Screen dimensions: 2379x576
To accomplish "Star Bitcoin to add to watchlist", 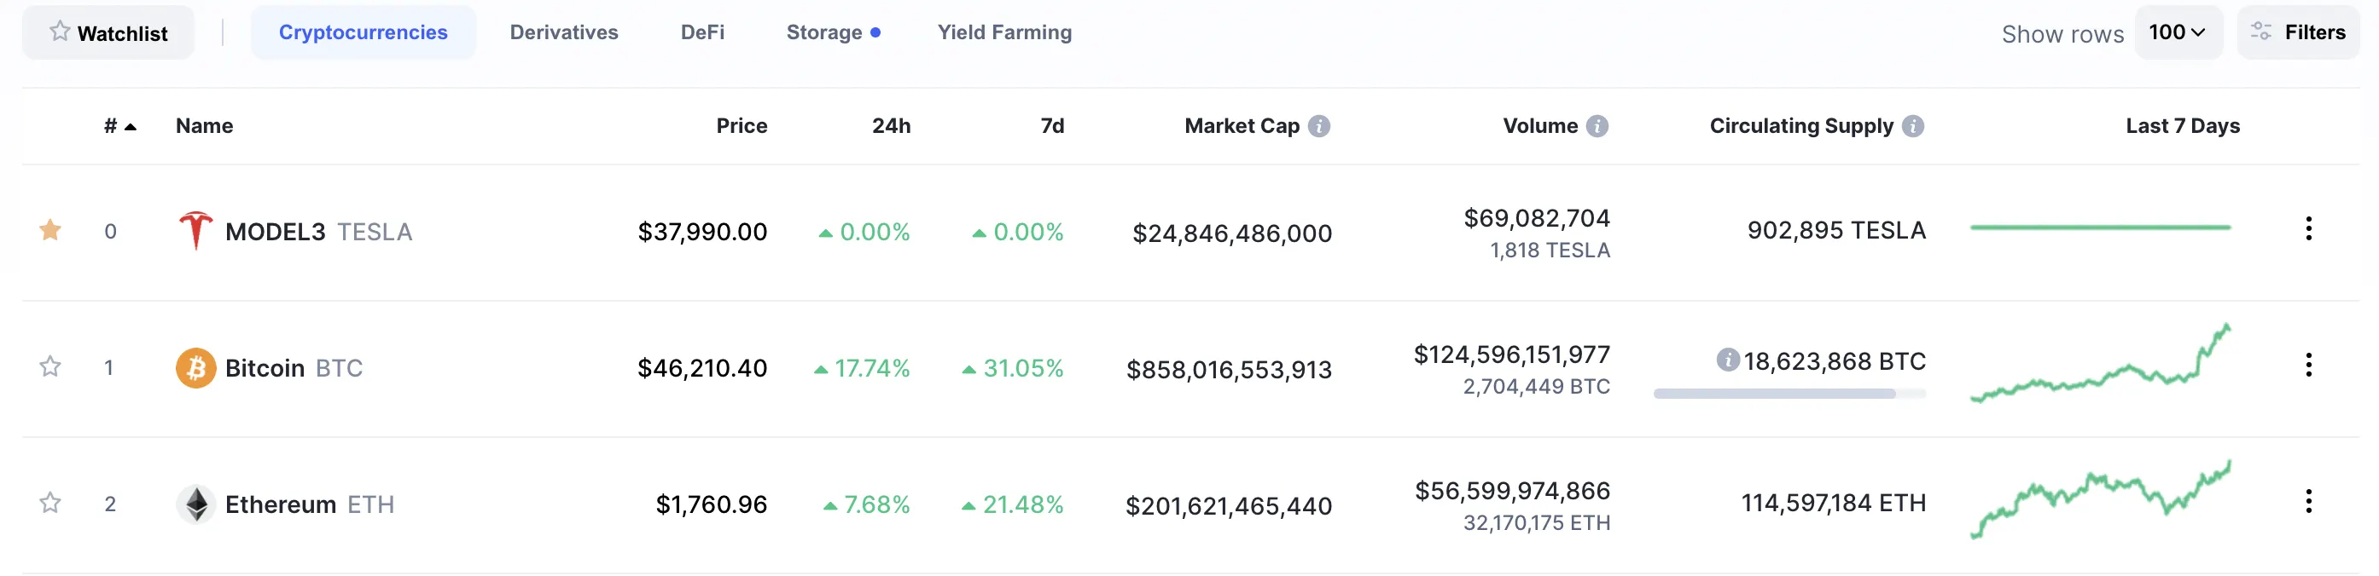I will point(49,366).
